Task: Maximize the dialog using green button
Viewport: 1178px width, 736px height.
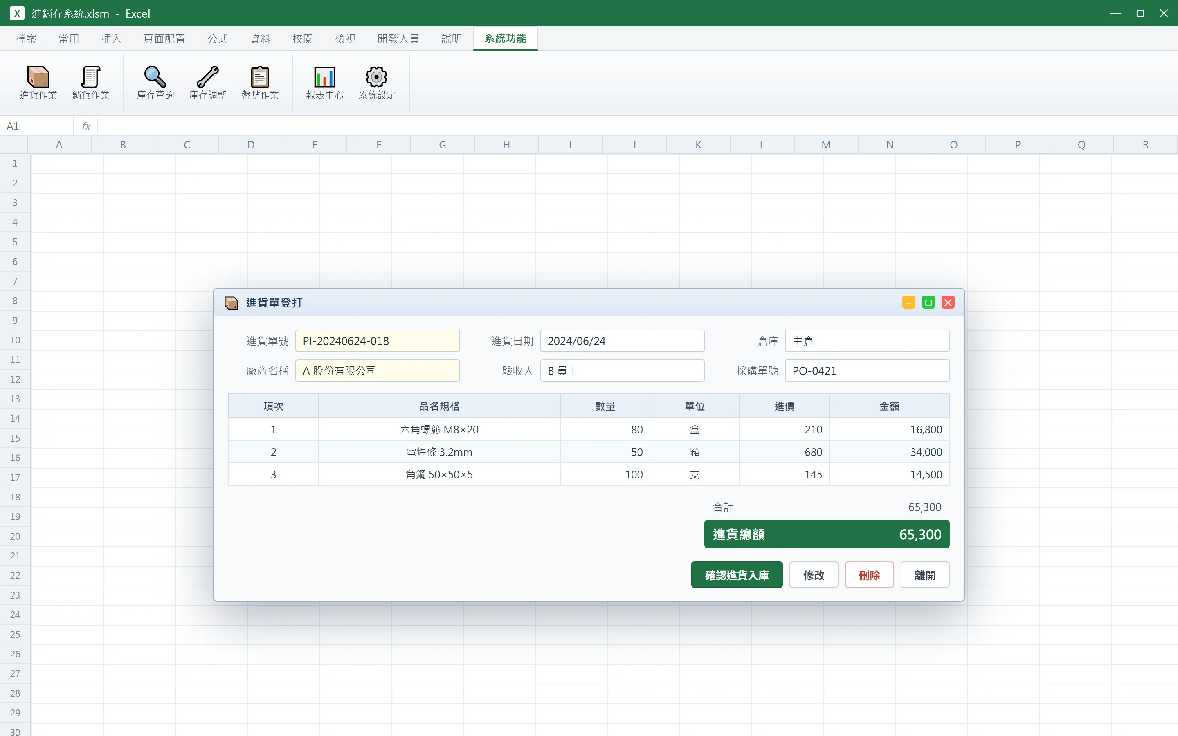Action: click(928, 302)
